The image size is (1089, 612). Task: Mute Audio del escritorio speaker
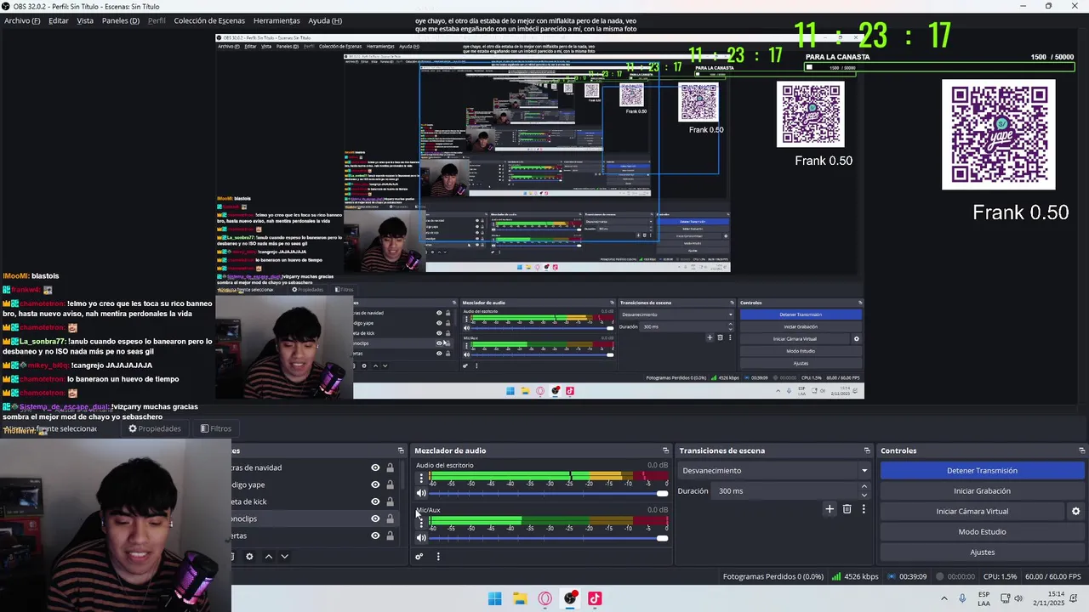coord(421,493)
